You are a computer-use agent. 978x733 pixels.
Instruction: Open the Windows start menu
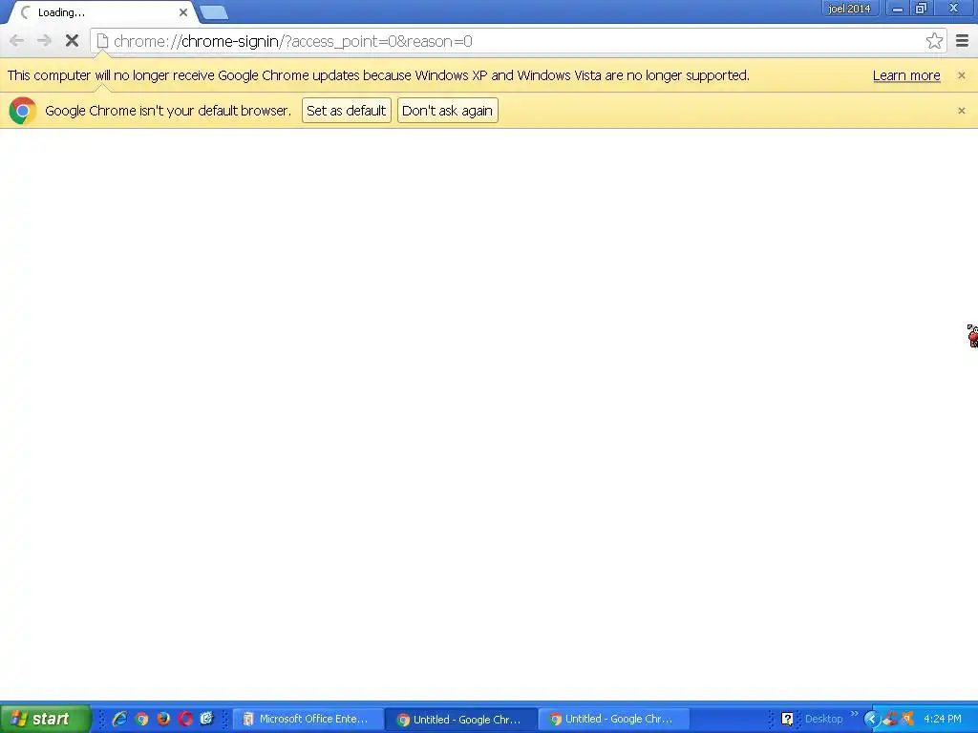tap(45, 719)
